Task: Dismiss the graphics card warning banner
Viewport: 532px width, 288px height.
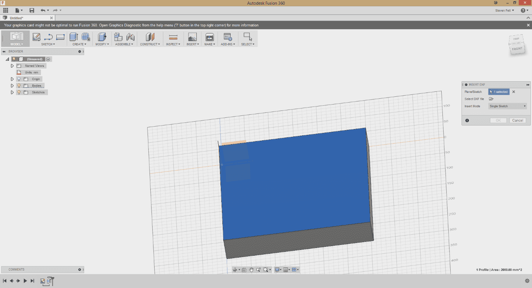Action: tap(528, 25)
